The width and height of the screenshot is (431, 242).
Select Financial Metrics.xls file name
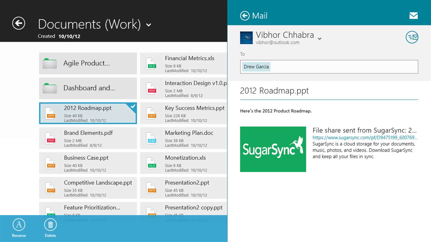(x=189, y=58)
